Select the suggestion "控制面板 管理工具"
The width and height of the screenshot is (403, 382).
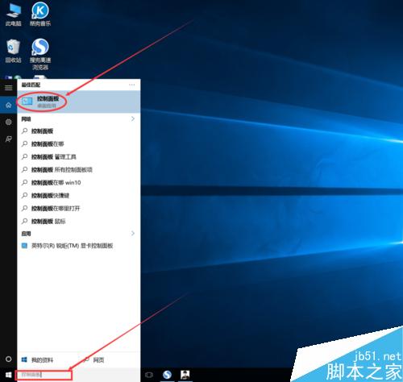(79, 157)
